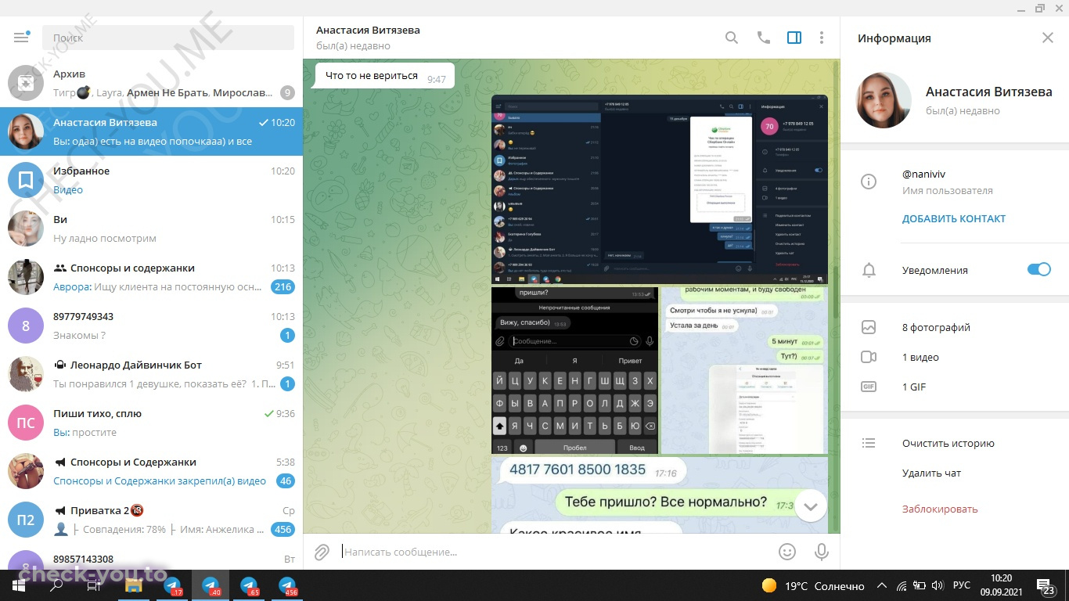Click the Поиск search field
The width and height of the screenshot is (1069, 601).
pyautogui.click(x=168, y=38)
